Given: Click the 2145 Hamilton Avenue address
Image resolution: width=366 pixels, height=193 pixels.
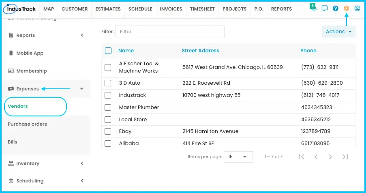Looking at the screenshot, I should point(210,131).
